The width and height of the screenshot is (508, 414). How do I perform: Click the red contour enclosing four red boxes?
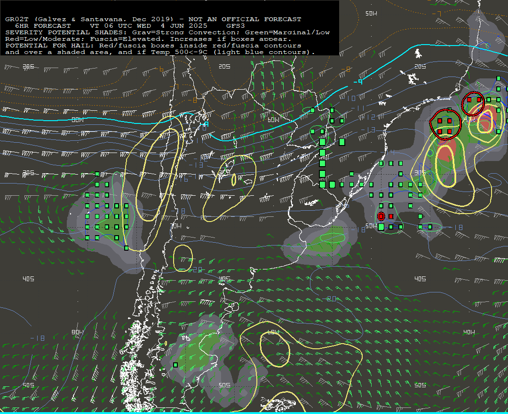tap(445, 124)
